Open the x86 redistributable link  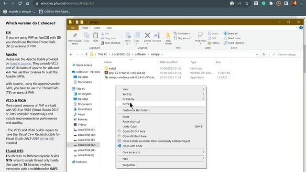point(52,139)
